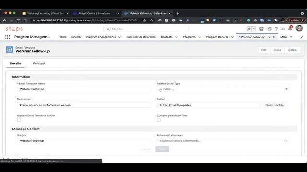The image size is (307, 172).
Task: Click the Enhanced Letterhead search field
Action: click(223, 141)
